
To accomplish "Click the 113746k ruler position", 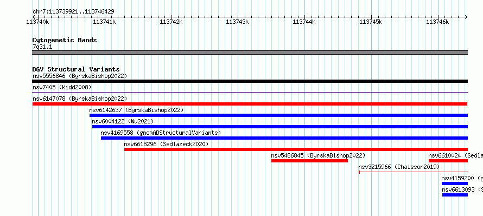I will tap(437, 22).
